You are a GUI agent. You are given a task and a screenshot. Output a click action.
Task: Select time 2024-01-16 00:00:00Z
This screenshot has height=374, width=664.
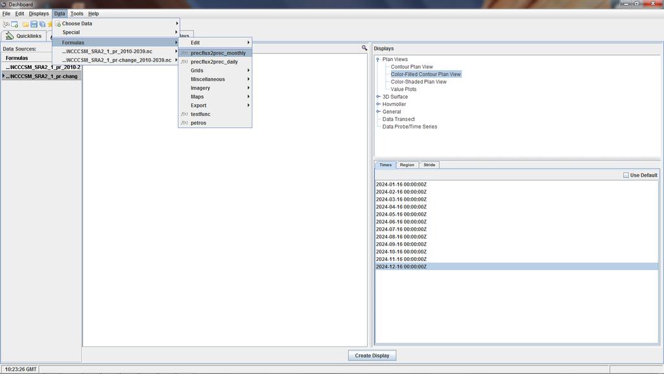(517, 184)
